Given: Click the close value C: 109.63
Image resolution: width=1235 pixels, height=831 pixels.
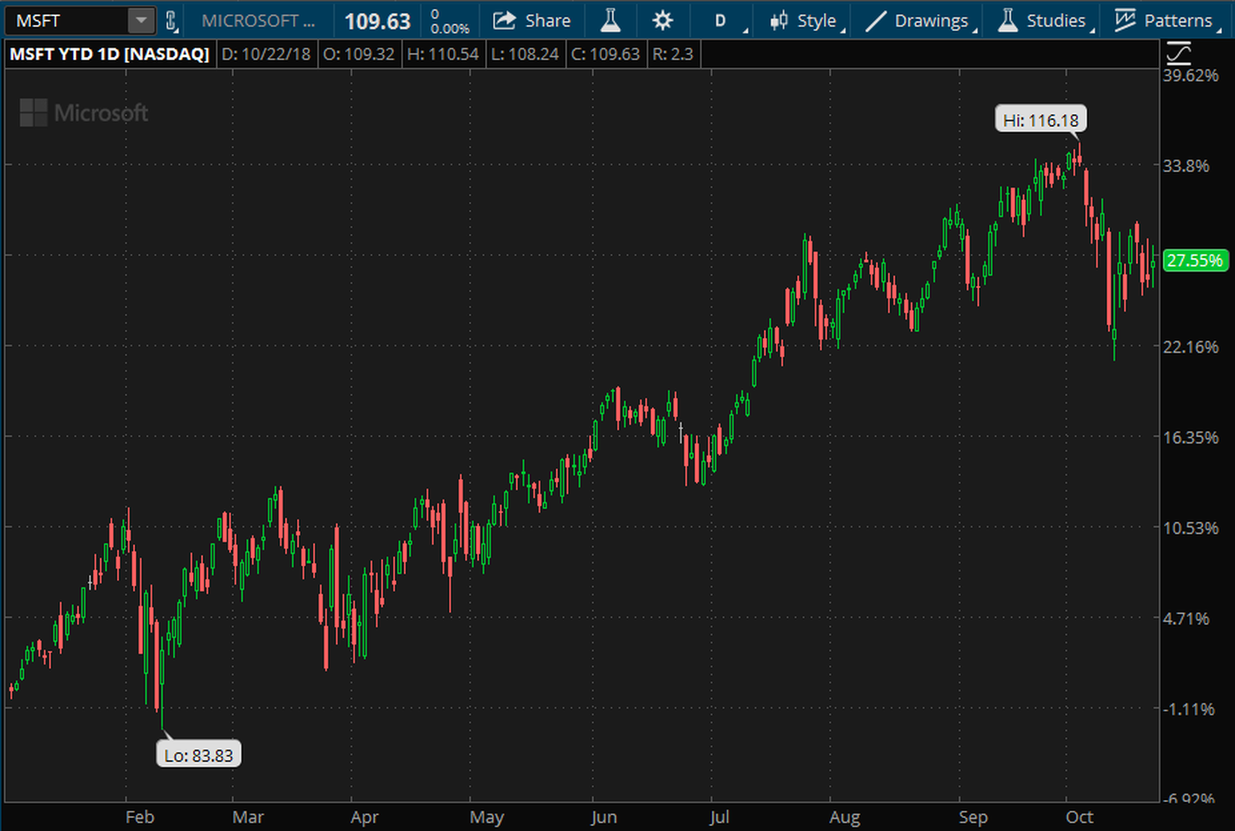Looking at the screenshot, I should (x=605, y=54).
